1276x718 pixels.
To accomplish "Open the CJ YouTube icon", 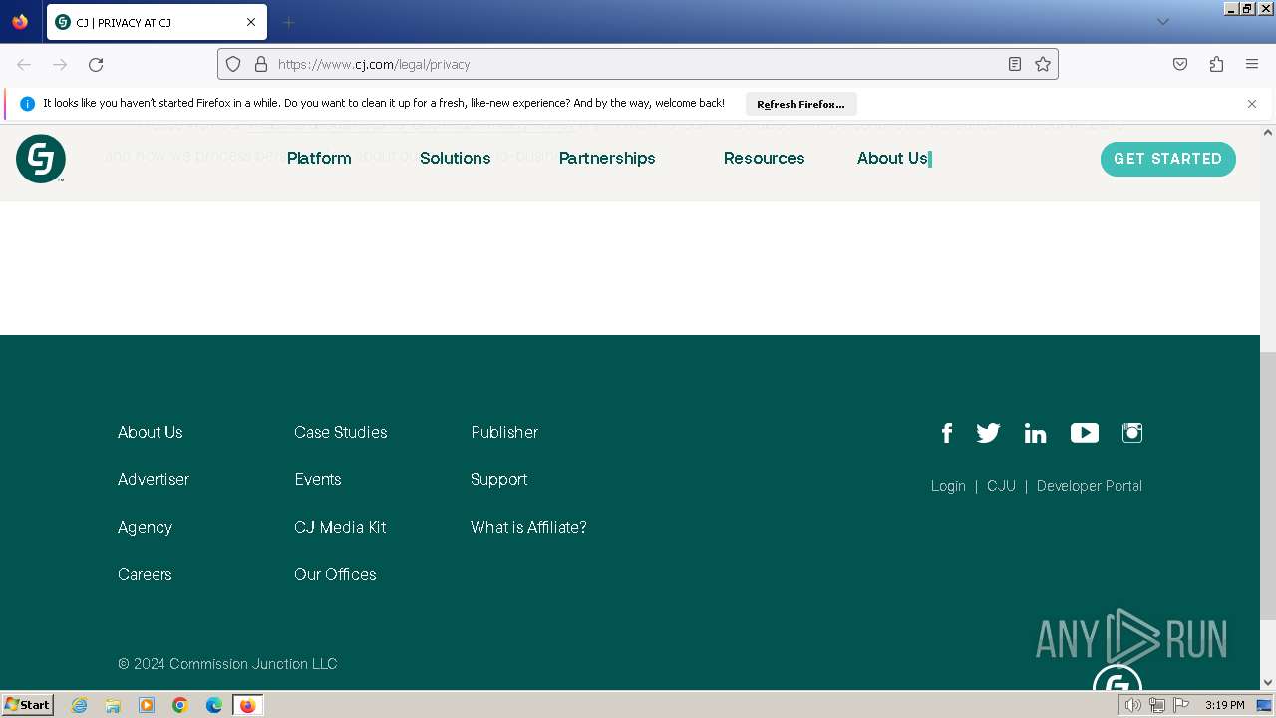I will 1085,433.
